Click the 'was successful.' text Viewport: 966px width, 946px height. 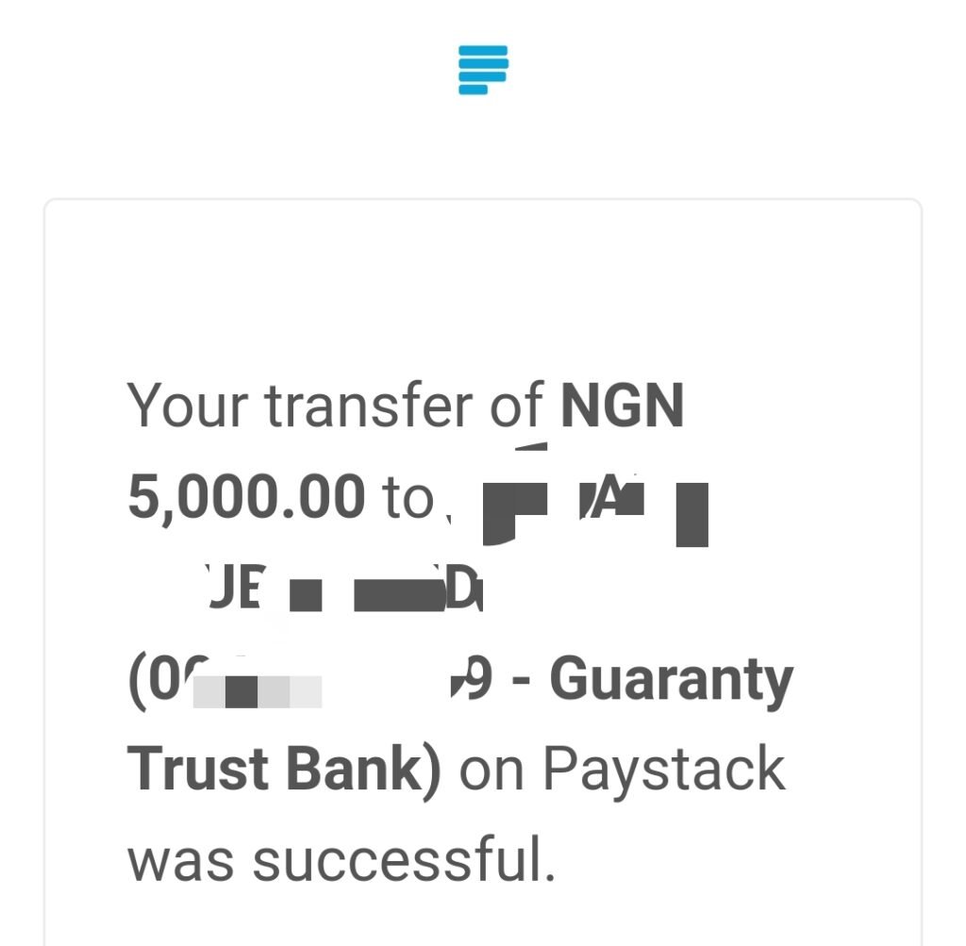(x=341, y=860)
